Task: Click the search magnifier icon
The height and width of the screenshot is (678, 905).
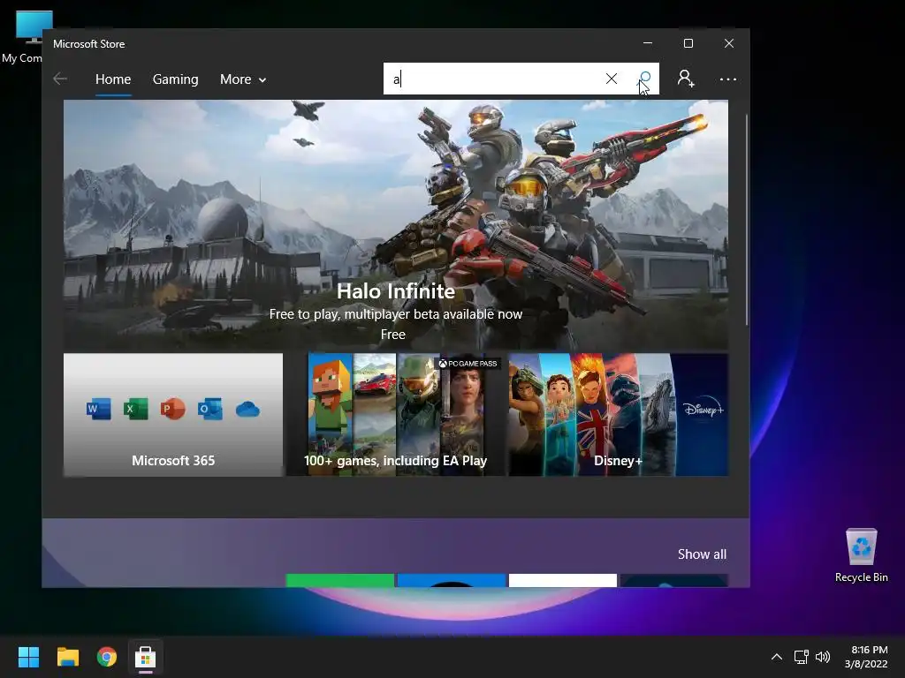Action: tap(644, 79)
